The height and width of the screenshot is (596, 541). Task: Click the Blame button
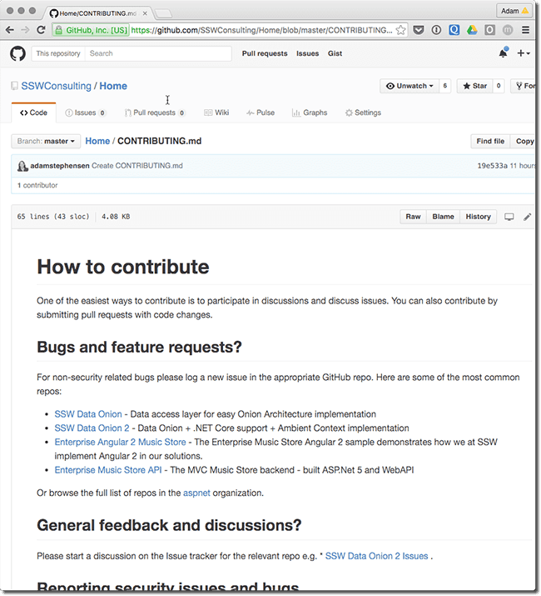point(443,217)
